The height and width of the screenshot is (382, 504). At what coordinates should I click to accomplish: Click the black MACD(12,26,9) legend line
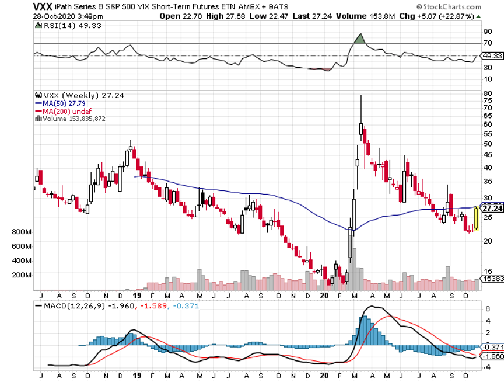(40, 305)
